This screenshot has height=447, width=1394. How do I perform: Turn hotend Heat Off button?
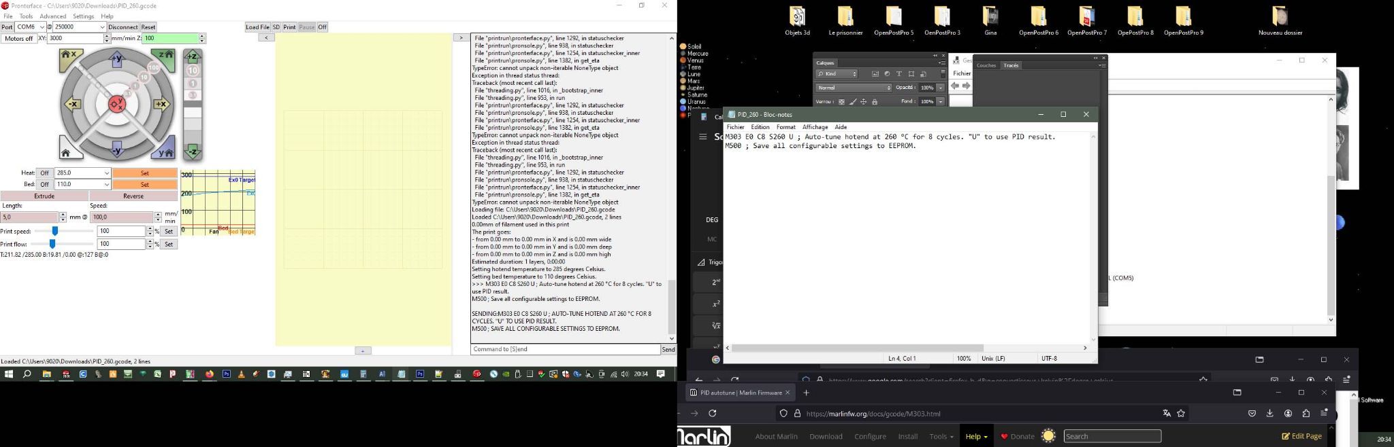pos(45,173)
